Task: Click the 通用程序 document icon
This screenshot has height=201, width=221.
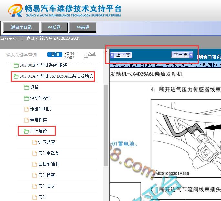Action: (26, 120)
